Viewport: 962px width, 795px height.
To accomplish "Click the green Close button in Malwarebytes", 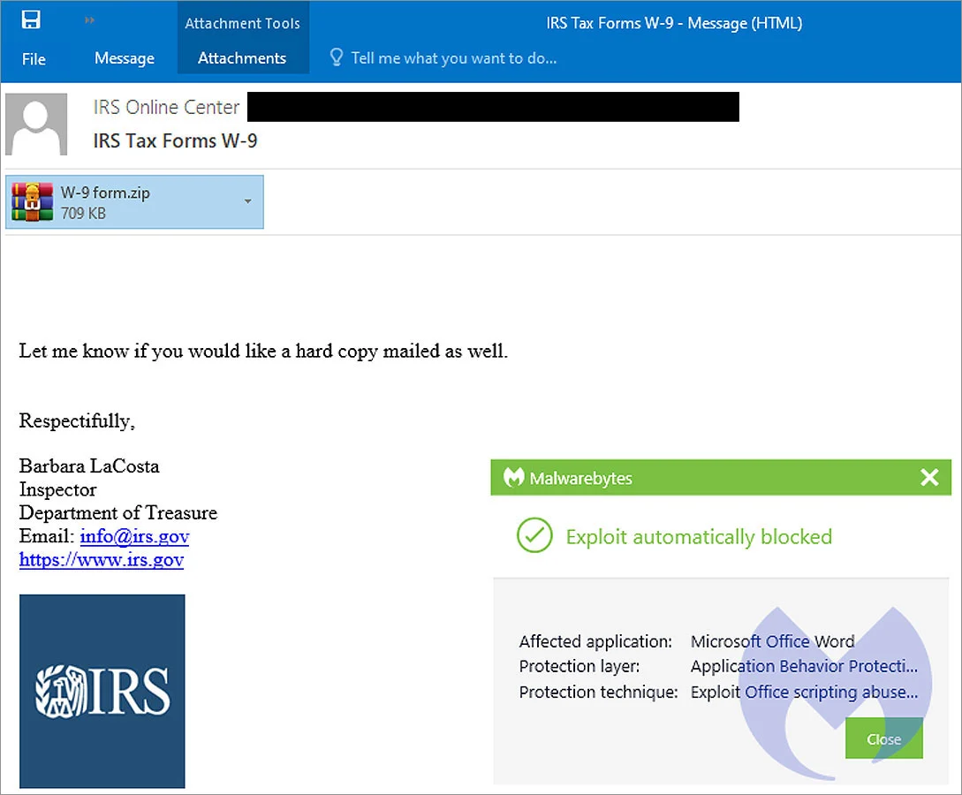I will (x=883, y=738).
